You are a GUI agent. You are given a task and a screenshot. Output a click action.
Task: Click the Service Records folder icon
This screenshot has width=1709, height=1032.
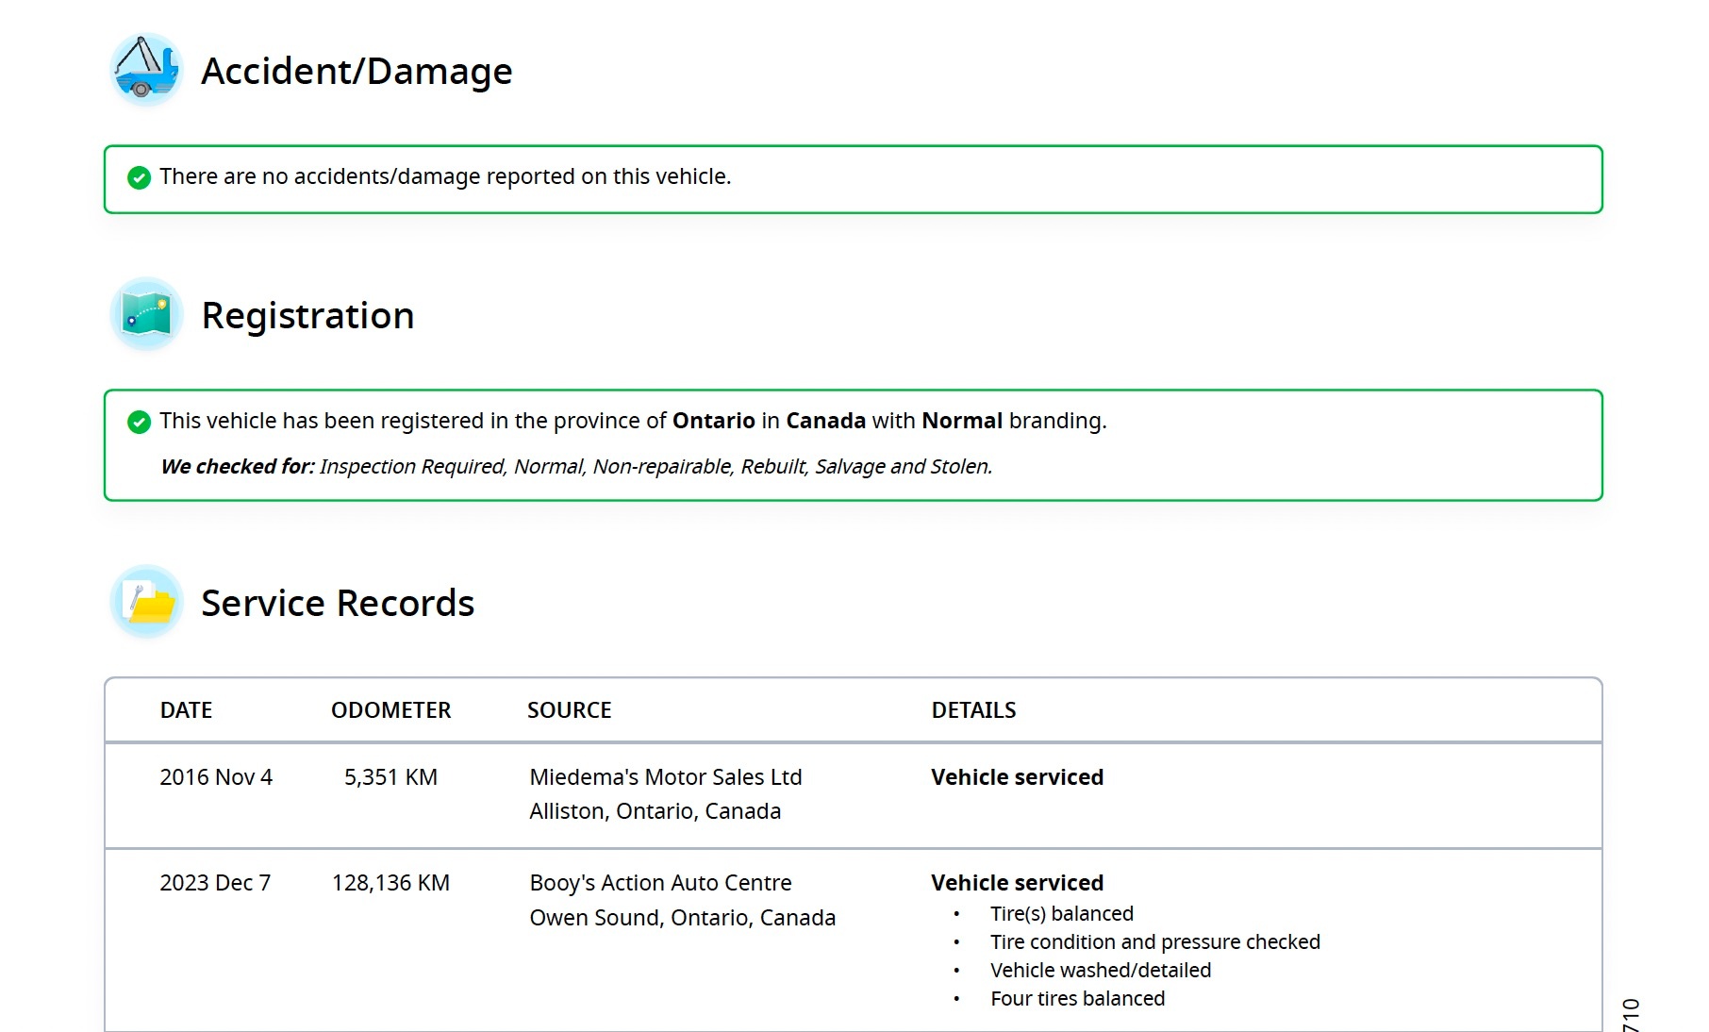pyautogui.click(x=146, y=602)
